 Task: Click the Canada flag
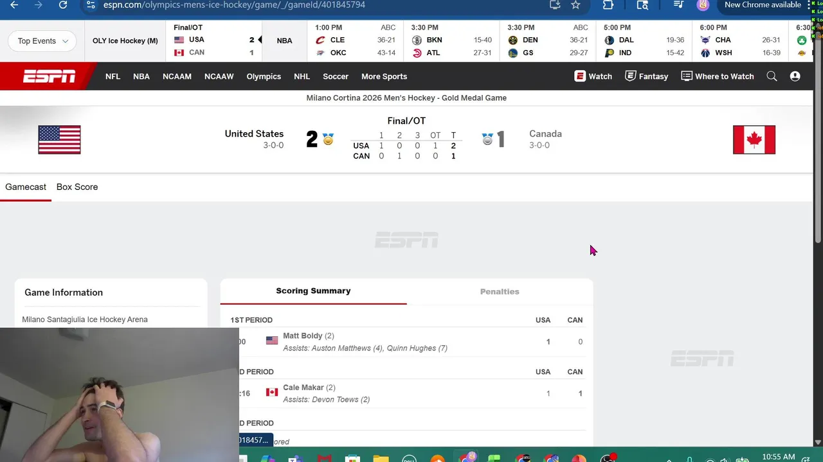(754, 140)
